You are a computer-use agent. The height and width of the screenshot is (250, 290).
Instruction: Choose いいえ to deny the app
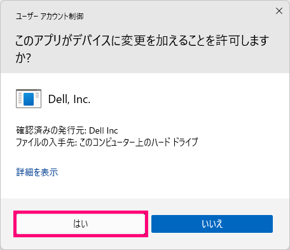pyautogui.click(x=212, y=224)
